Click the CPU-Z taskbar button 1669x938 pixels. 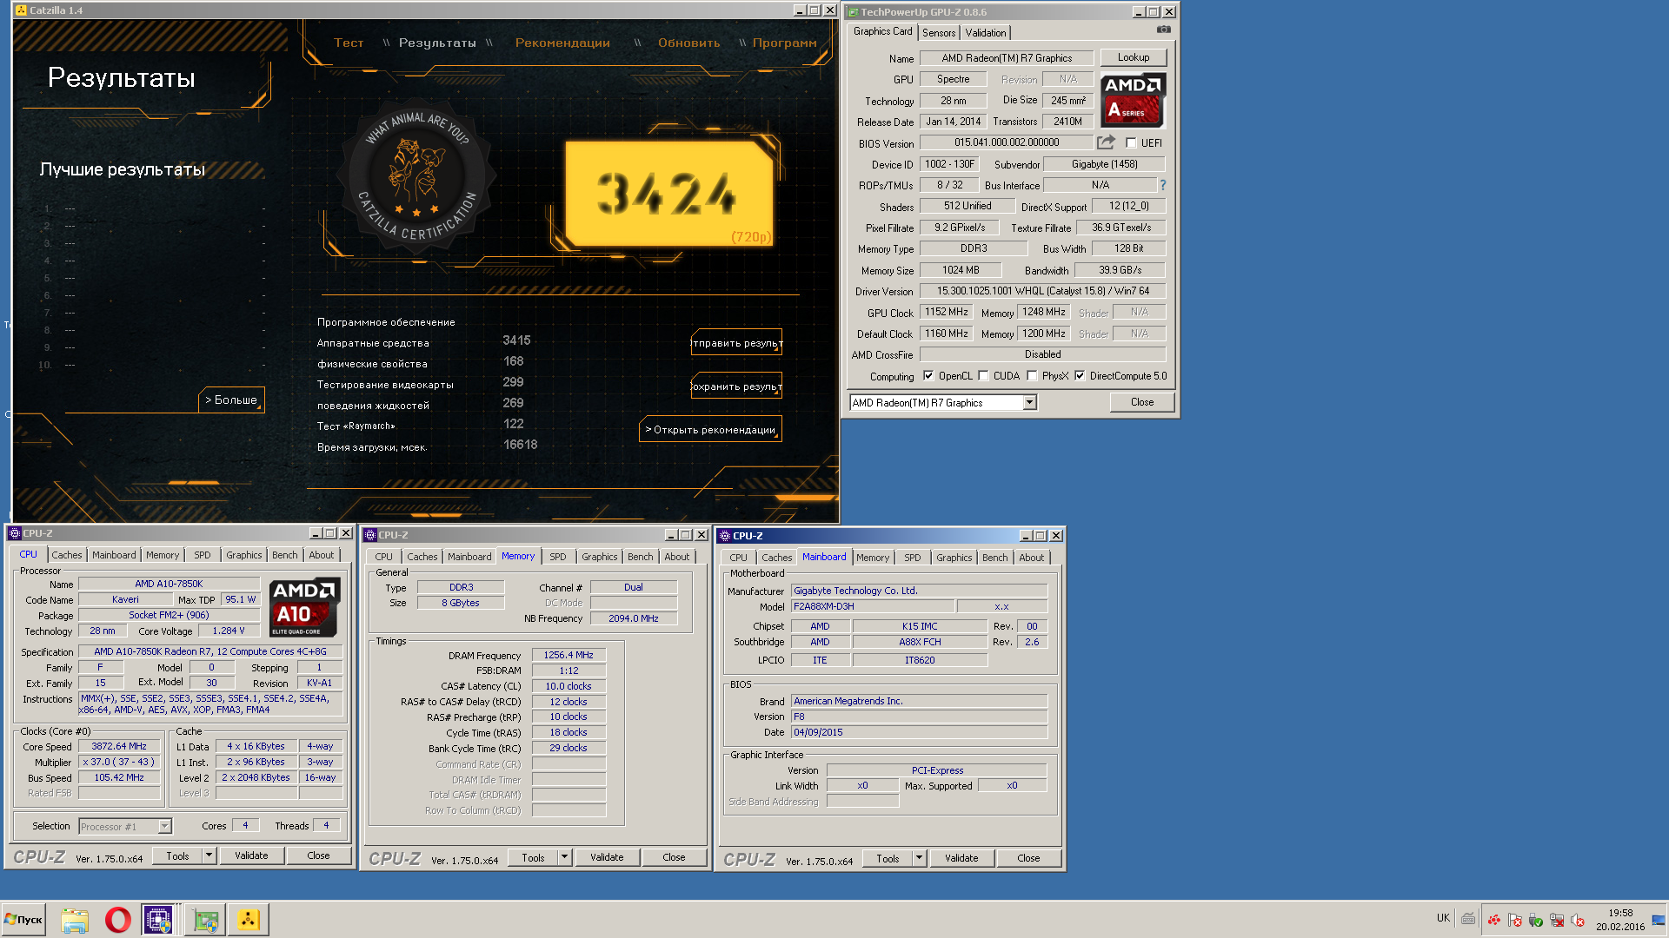click(x=158, y=920)
